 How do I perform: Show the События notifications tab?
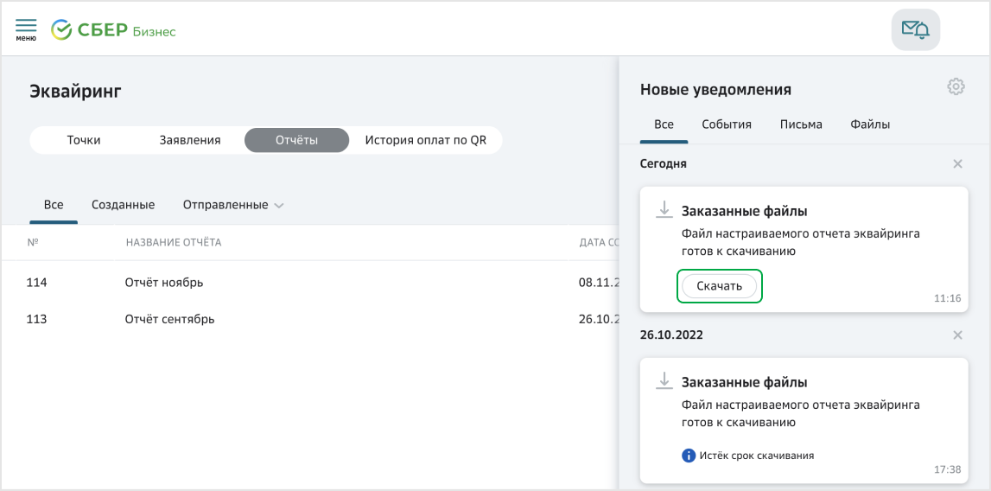[x=726, y=124]
